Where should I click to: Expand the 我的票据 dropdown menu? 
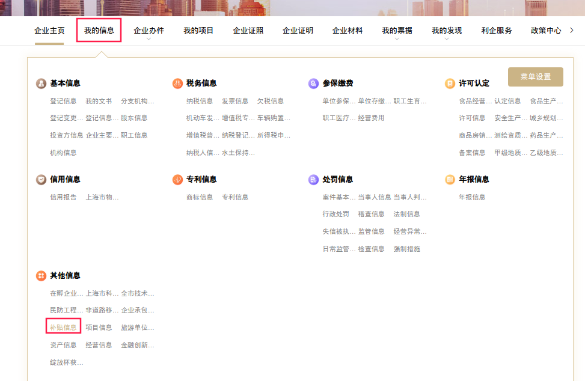pos(397,31)
